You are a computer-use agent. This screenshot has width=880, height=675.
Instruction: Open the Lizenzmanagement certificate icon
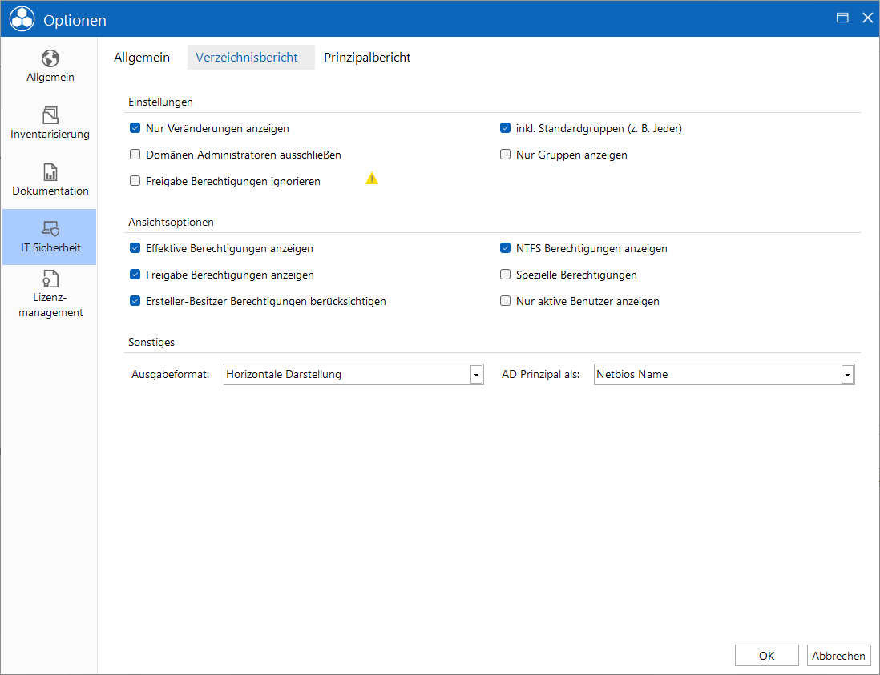coord(50,279)
